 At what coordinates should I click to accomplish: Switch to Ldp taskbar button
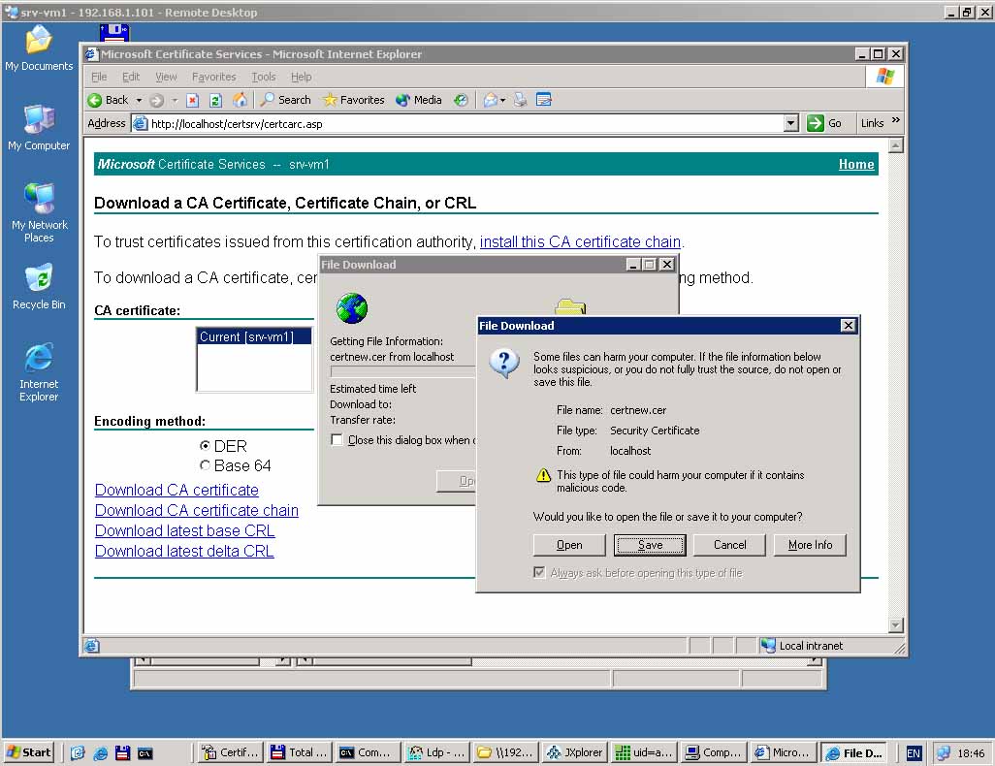(x=436, y=752)
